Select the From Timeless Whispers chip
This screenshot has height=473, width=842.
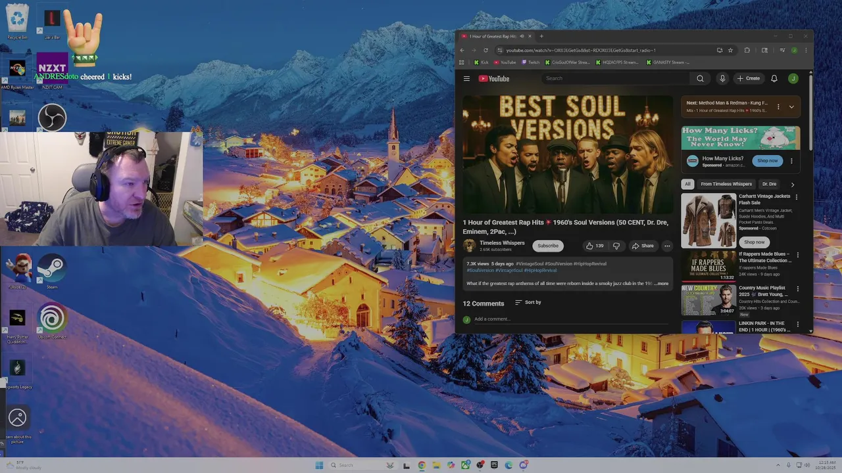pyautogui.click(x=726, y=184)
